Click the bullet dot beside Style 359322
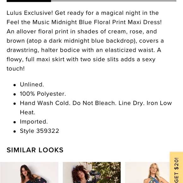183x183 pixels. click(x=15, y=132)
